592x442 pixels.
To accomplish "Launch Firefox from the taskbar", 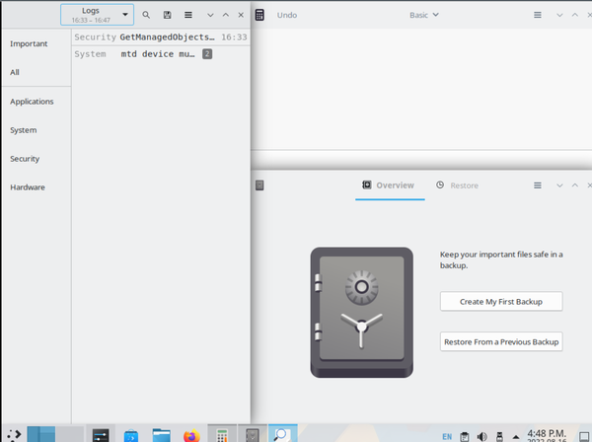I will [191, 435].
